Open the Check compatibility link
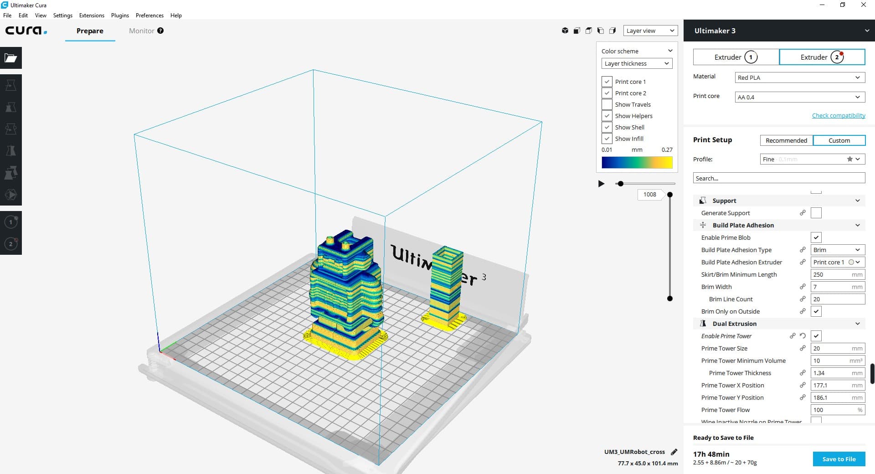This screenshot has width=875, height=474. [839, 115]
